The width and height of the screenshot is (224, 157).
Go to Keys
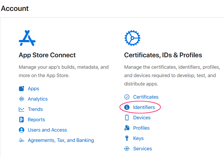138,138
